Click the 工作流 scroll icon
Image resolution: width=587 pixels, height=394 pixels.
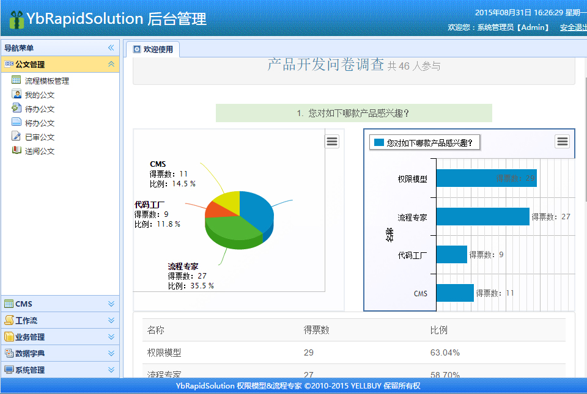9,320
